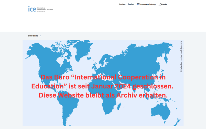Switch language to English

[x=131, y=4]
